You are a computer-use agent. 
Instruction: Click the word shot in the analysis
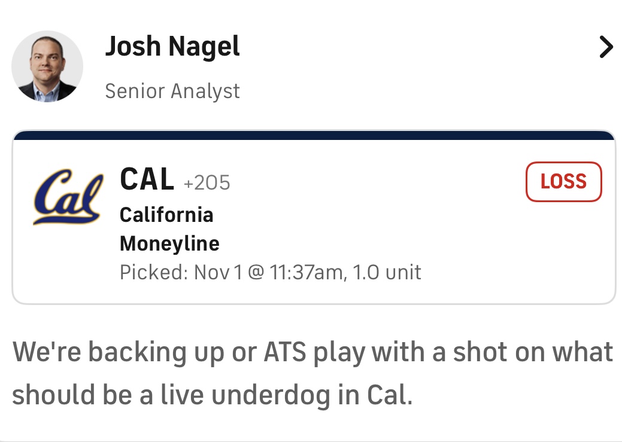481,352
